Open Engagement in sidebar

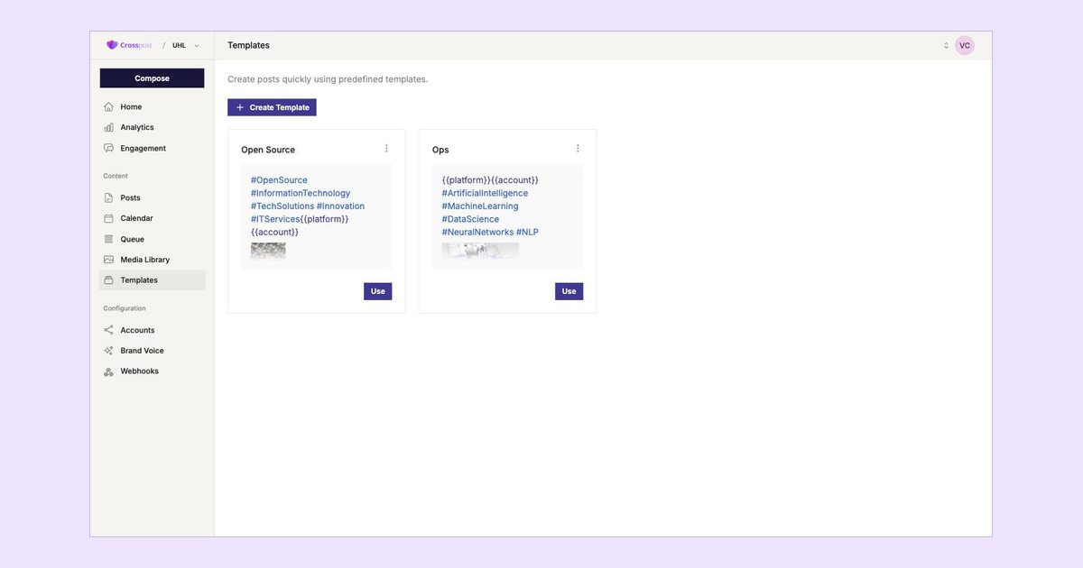click(x=152, y=148)
